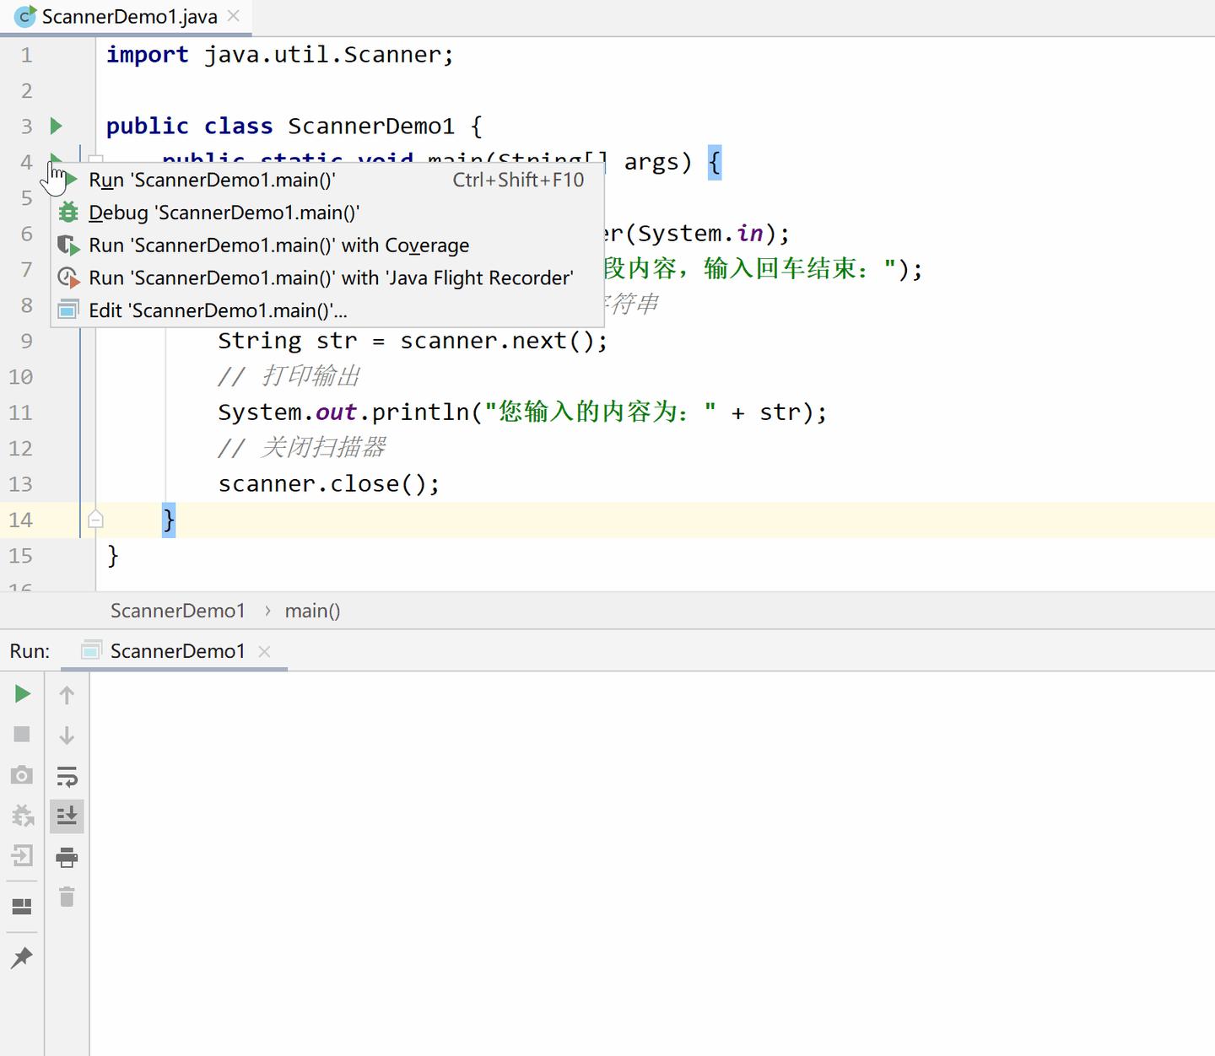Click 'java.util.Scanner;' in the import statement
This screenshot has height=1056, width=1215.
click(329, 55)
